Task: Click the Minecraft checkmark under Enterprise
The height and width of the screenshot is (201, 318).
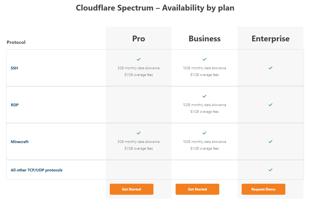Action: click(x=271, y=142)
